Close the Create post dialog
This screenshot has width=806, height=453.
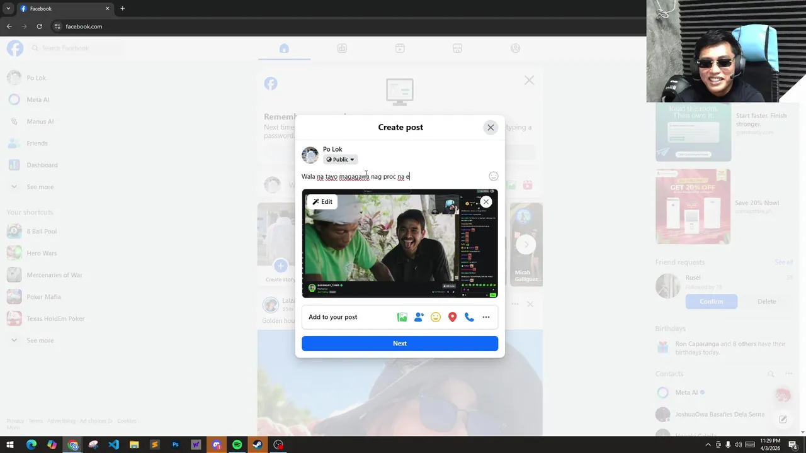(491, 127)
